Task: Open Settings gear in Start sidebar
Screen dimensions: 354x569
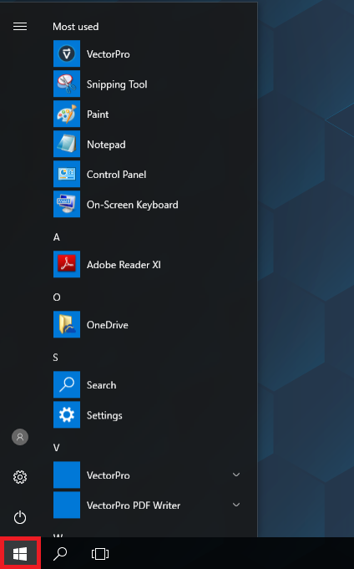Action: pos(20,477)
